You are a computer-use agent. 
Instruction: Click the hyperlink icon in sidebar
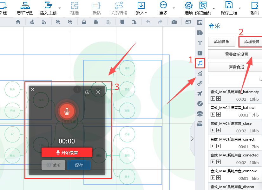(x=200, y=83)
